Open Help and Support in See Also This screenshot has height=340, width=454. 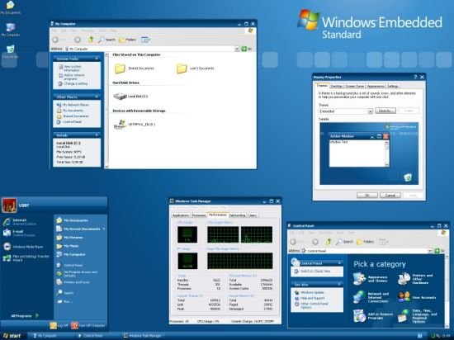pos(310,298)
